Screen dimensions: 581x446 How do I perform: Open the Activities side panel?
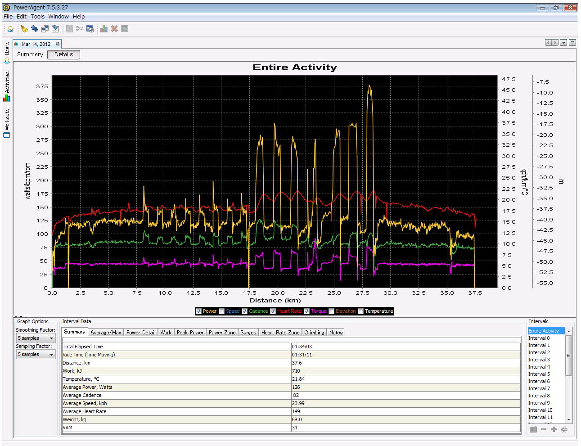7,86
